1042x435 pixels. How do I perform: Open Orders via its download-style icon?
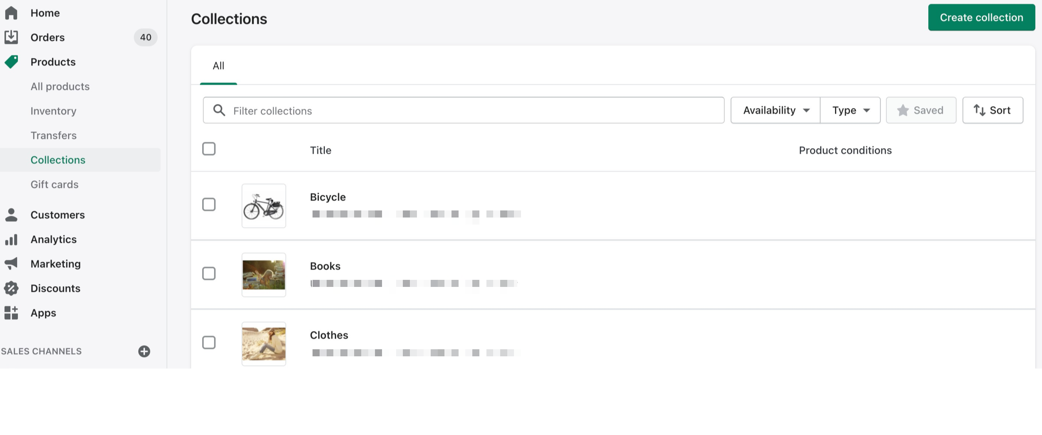[11, 37]
